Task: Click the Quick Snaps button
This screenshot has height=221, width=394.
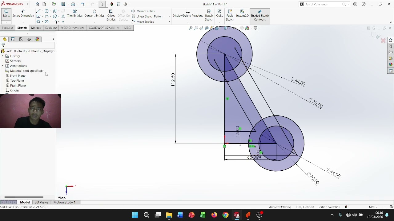Action: click(219, 14)
